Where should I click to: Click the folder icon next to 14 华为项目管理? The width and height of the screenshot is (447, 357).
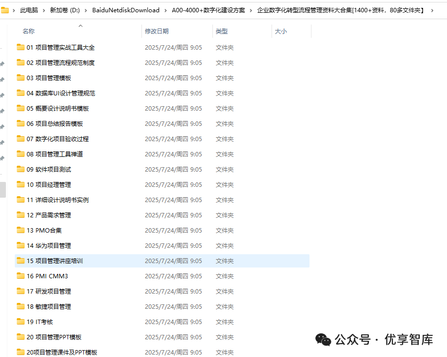click(20, 245)
